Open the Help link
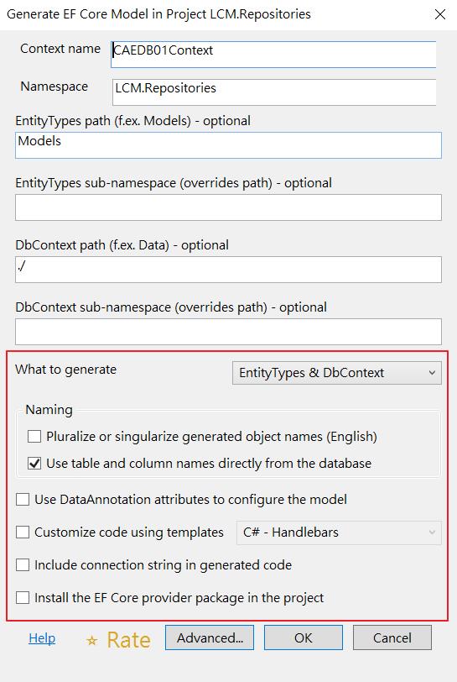Viewport: 457px width, 682px height. point(42,638)
